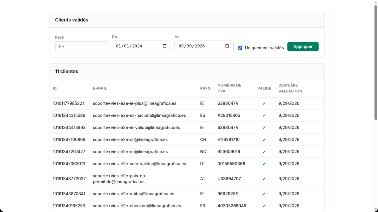This screenshot has width=378, height=212.
Task: Uncheck the Uniquement validés checkbox
Action: click(240, 48)
